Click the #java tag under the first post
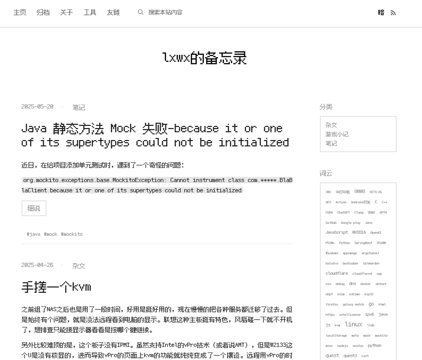422x360 pixels. click(33, 234)
